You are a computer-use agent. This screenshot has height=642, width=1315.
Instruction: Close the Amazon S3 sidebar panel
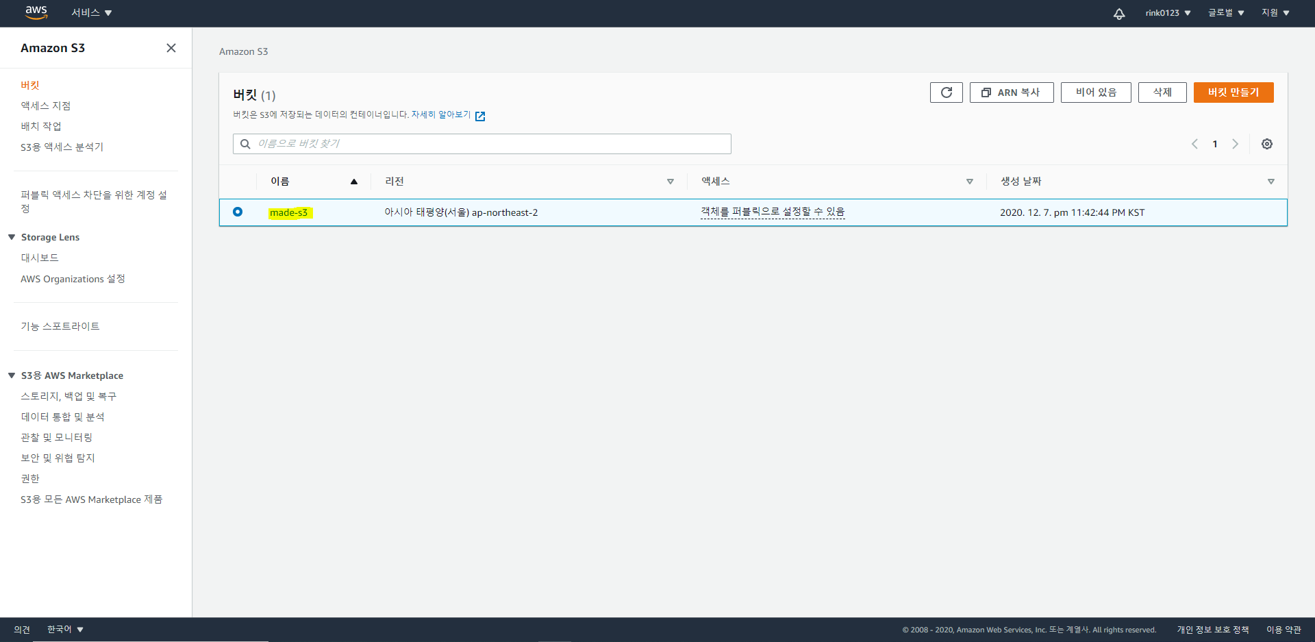(x=171, y=48)
